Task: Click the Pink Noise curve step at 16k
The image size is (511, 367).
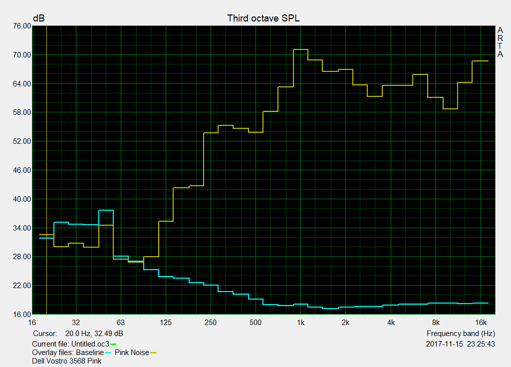Action: point(480,61)
